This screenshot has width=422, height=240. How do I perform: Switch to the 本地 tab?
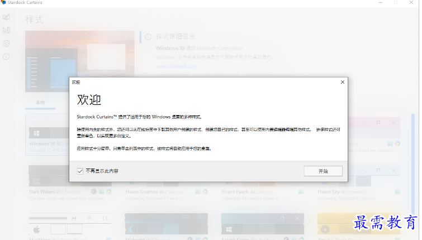pos(40,103)
